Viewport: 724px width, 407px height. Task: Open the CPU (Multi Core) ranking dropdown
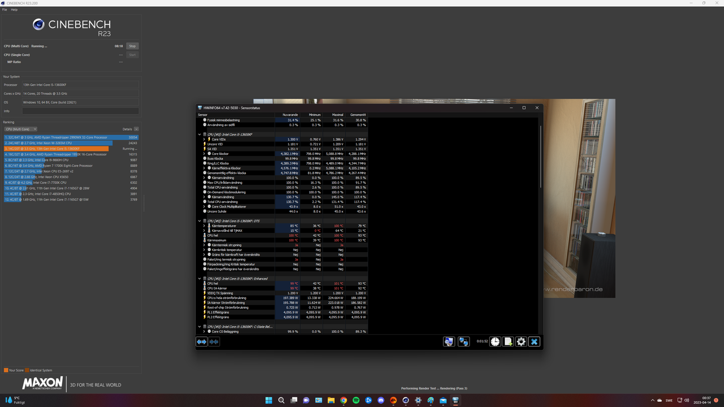20,129
